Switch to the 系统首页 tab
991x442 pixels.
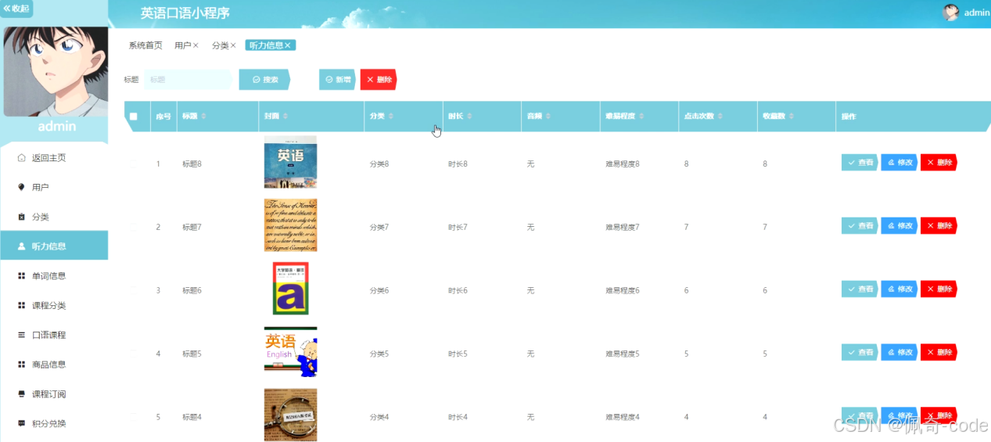[145, 45]
